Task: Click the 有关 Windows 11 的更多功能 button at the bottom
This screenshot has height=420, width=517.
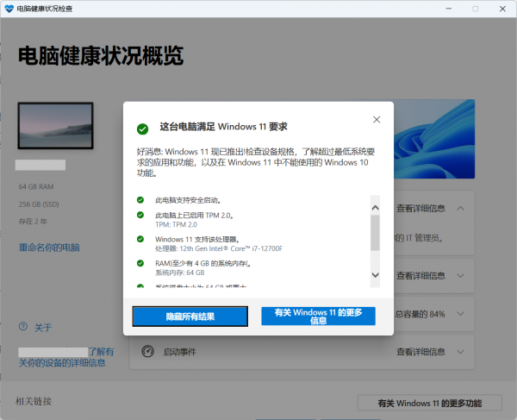Action: tap(430, 403)
